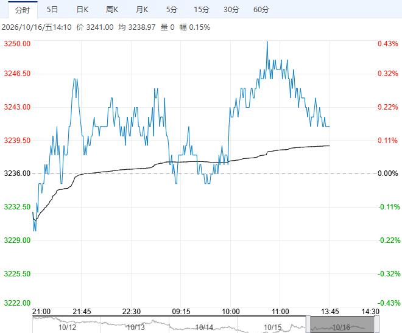
Task: Click the 3236.00 baseline price label
Action: pos(17,174)
